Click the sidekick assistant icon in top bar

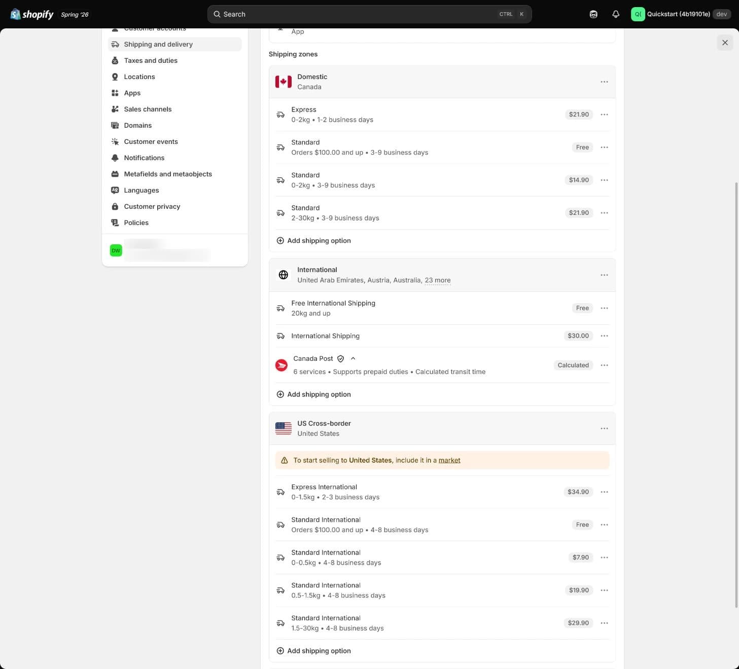593,14
